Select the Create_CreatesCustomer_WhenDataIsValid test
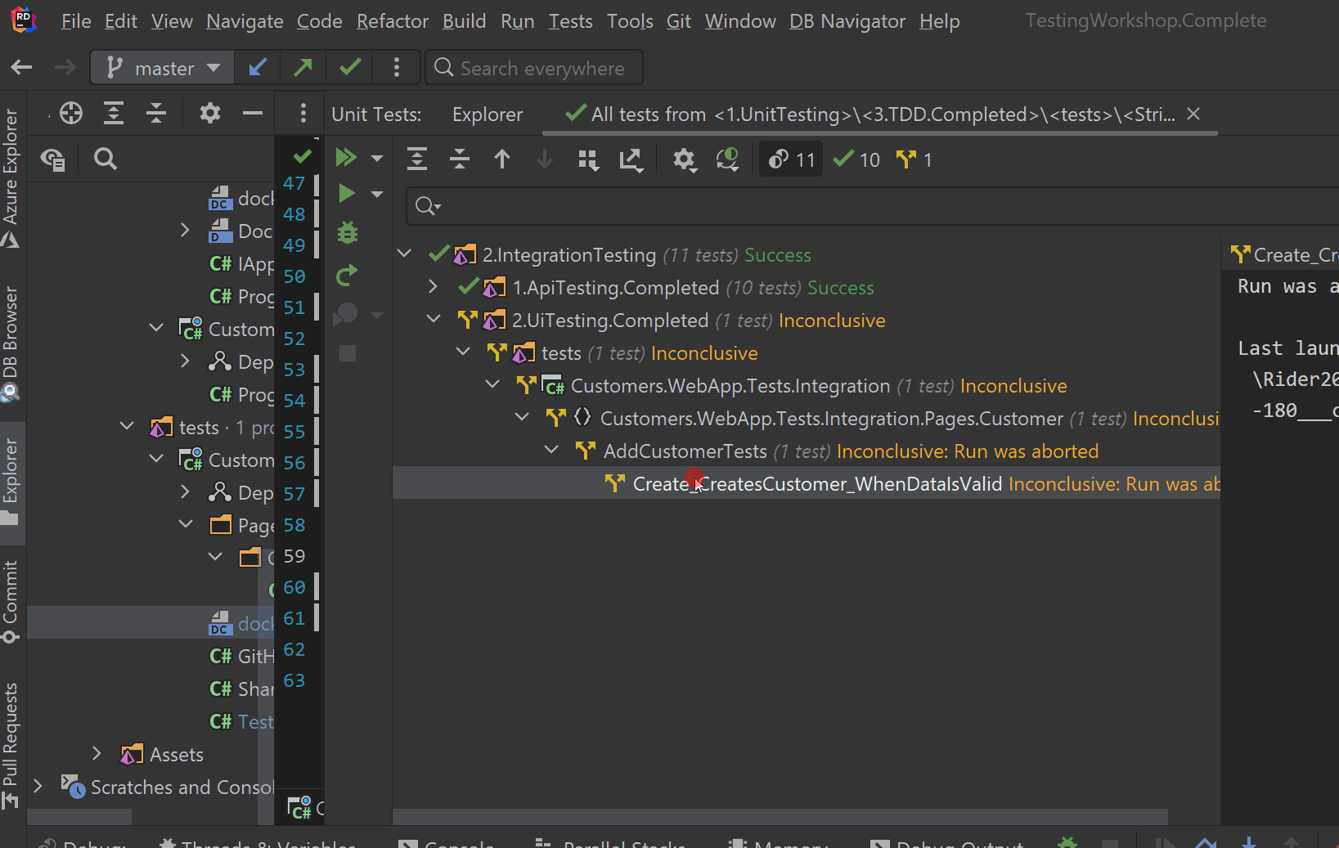This screenshot has height=848, width=1339. 816,484
